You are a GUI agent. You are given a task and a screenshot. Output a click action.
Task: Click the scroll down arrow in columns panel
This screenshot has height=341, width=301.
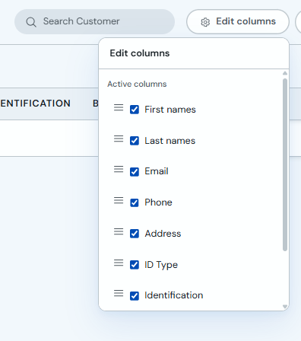(x=285, y=307)
